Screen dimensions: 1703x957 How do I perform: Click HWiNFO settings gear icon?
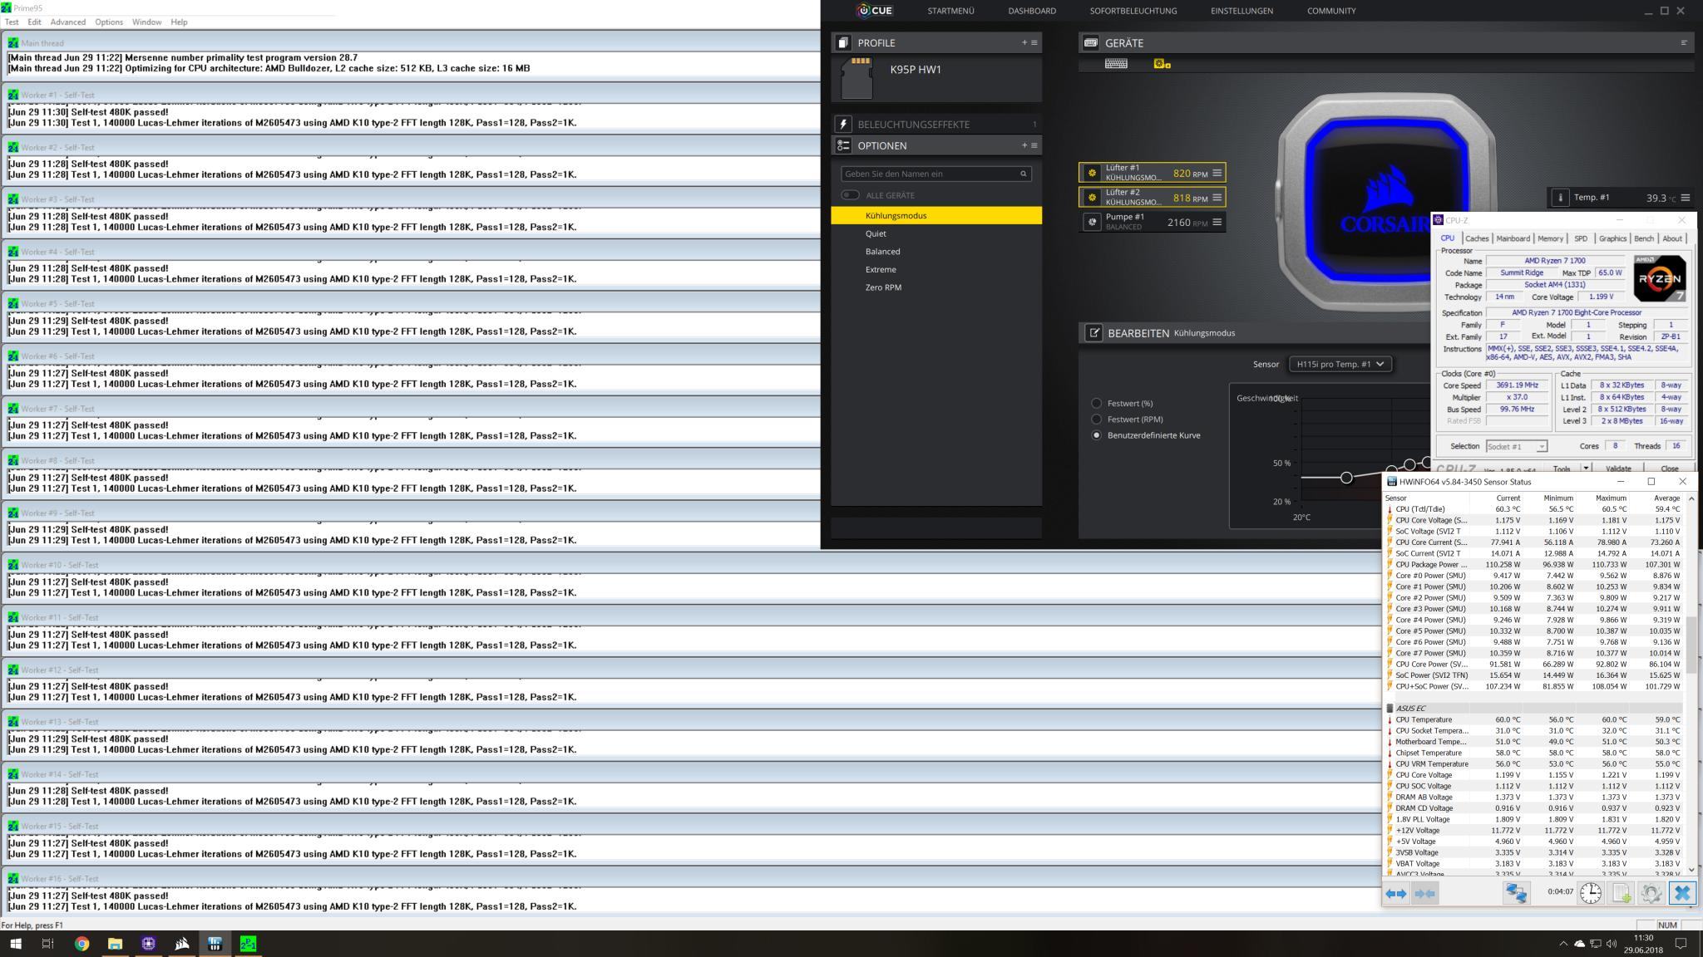(1651, 893)
